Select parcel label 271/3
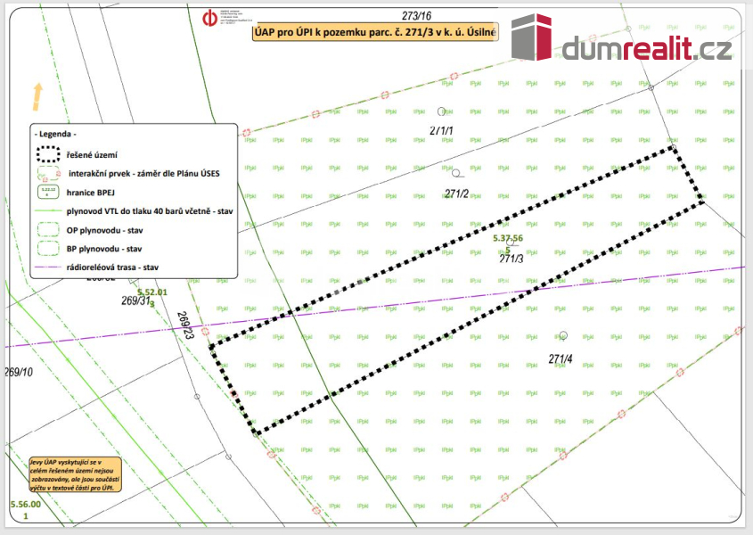Screen dimensions: 753x535 click(x=510, y=259)
